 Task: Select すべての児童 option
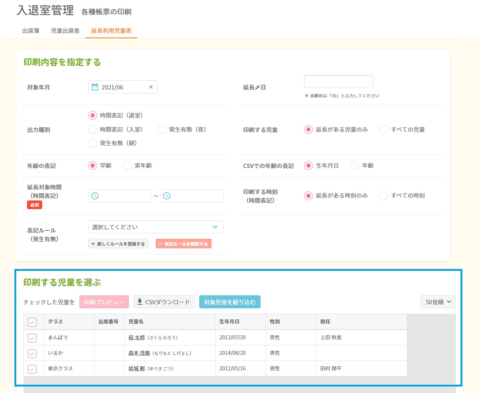pos(383,129)
